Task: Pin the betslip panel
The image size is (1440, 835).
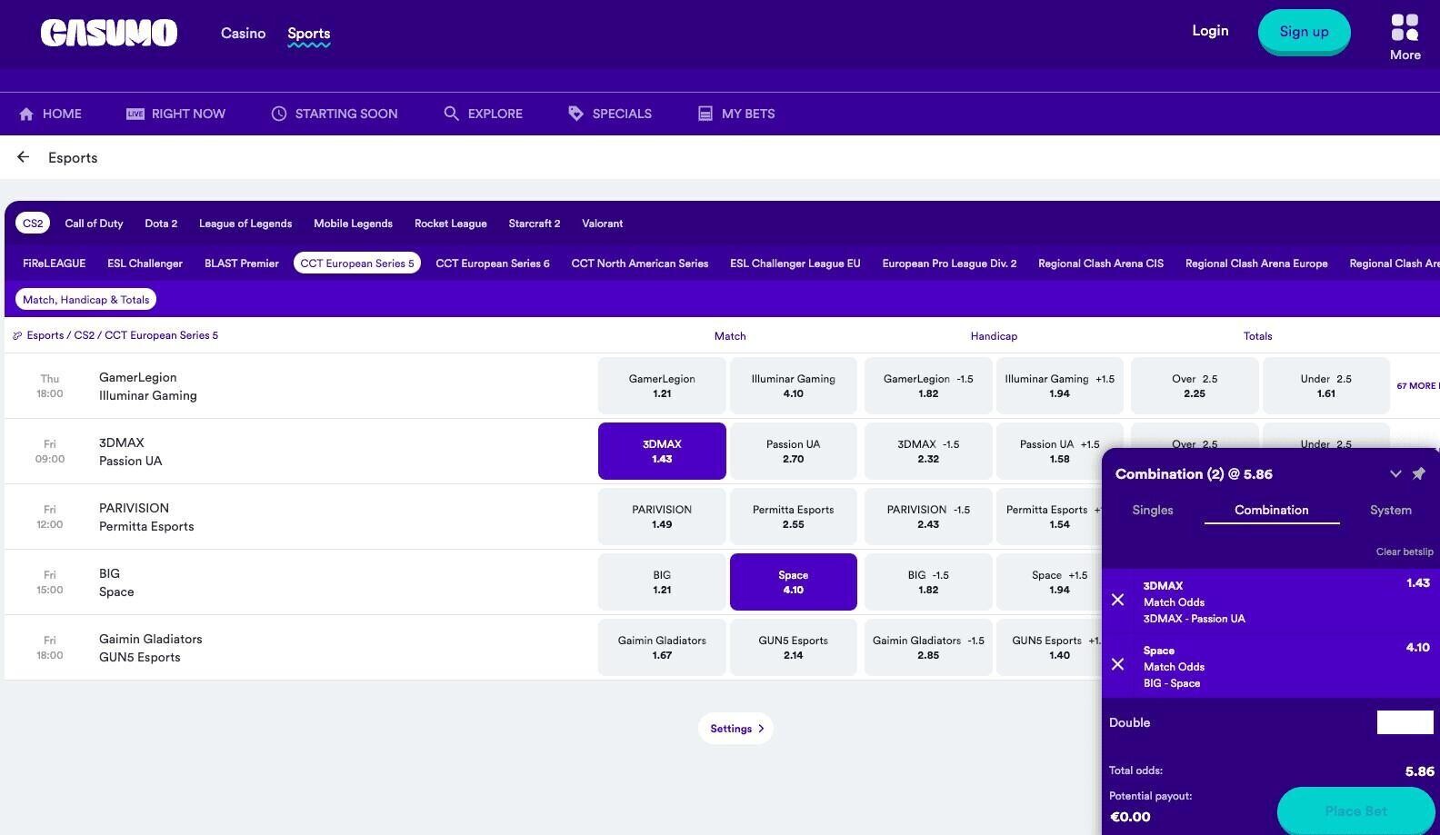Action: (x=1419, y=473)
